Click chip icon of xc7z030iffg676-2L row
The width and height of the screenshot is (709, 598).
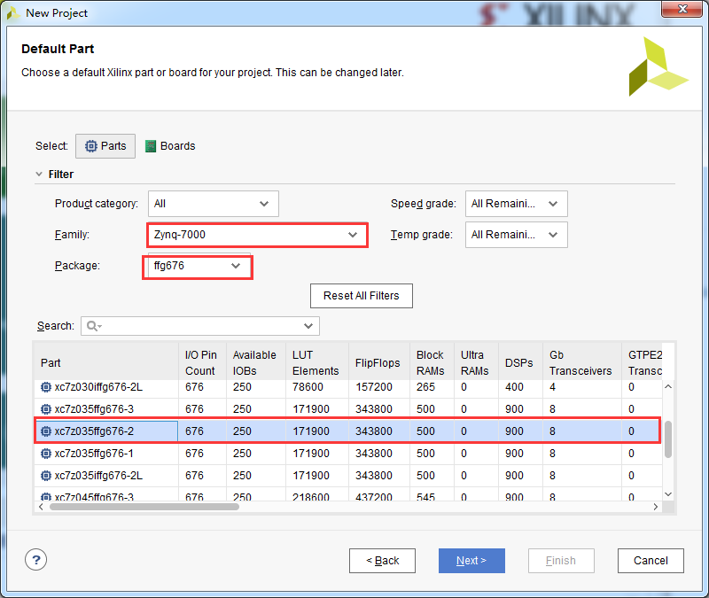(46, 387)
